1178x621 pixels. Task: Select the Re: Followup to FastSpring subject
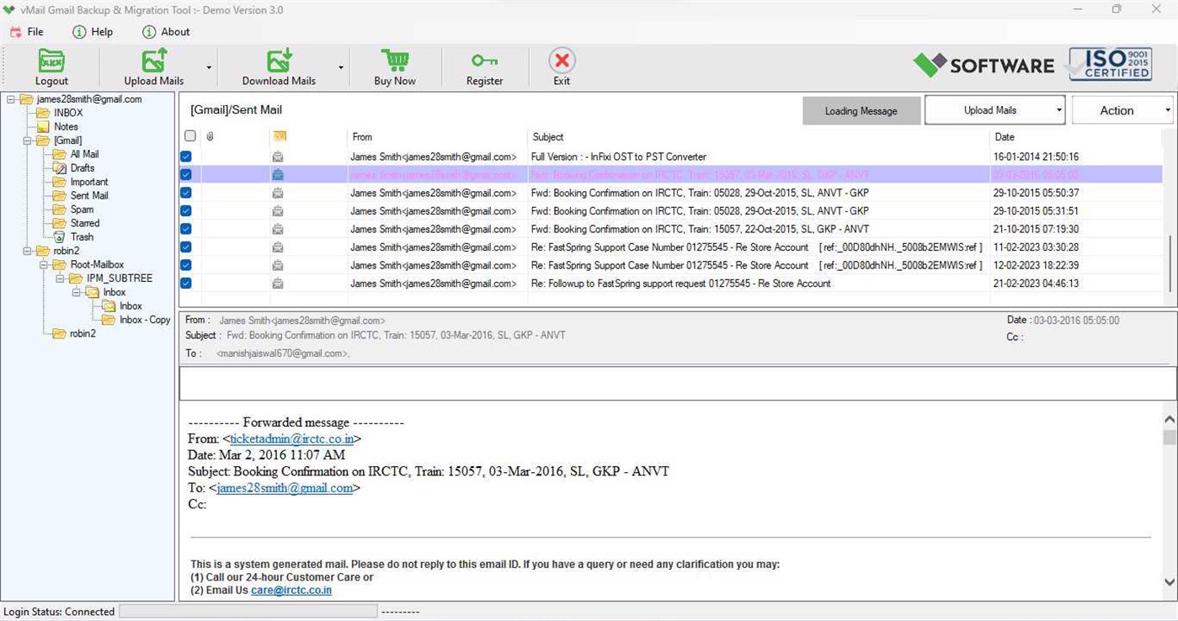click(680, 284)
